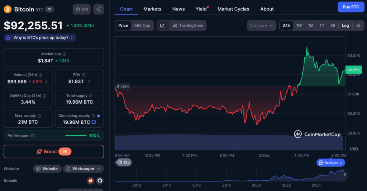Click the share icon next to the watchlist star
This screenshot has width=367, height=191.
pyautogui.click(x=99, y=9)
